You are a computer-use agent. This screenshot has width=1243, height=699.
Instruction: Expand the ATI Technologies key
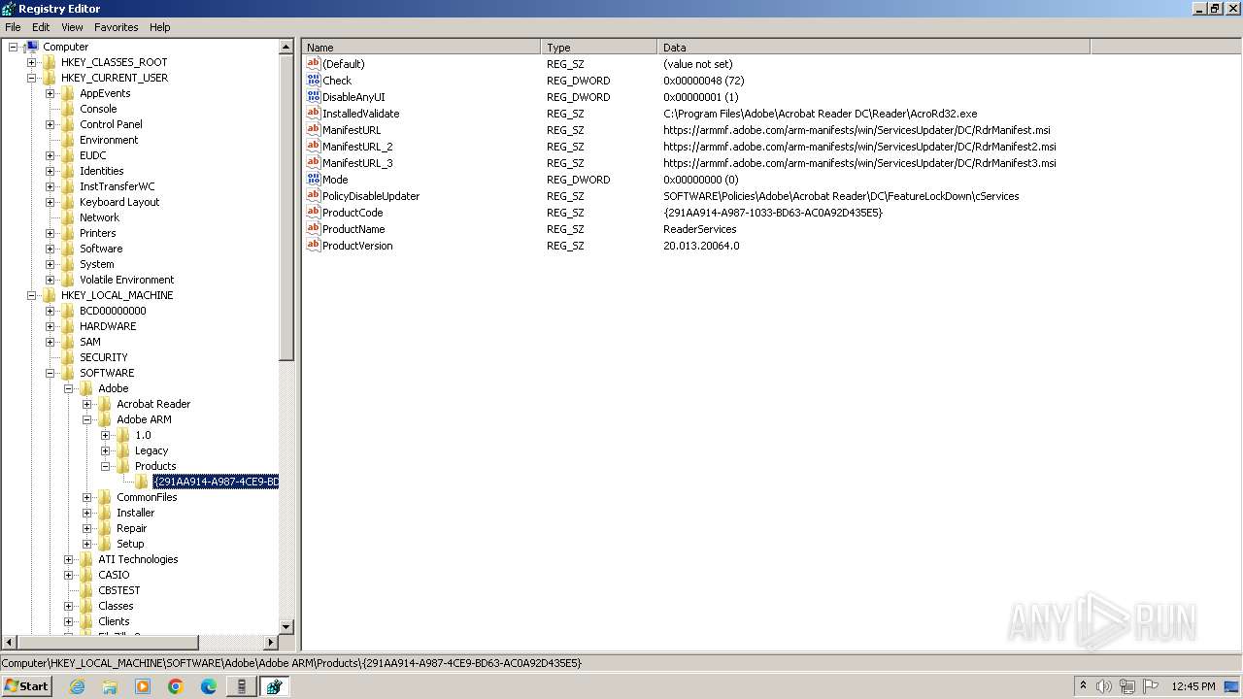[x=68, y=559]
